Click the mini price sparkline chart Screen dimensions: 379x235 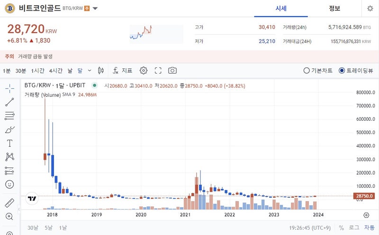156,34
